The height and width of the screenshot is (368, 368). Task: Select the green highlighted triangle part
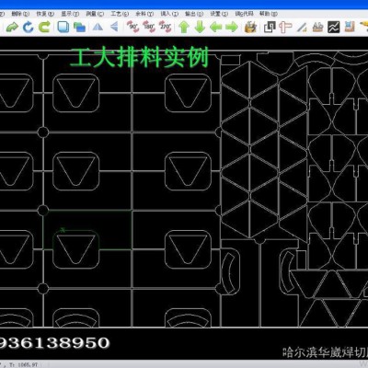[76, 249]
